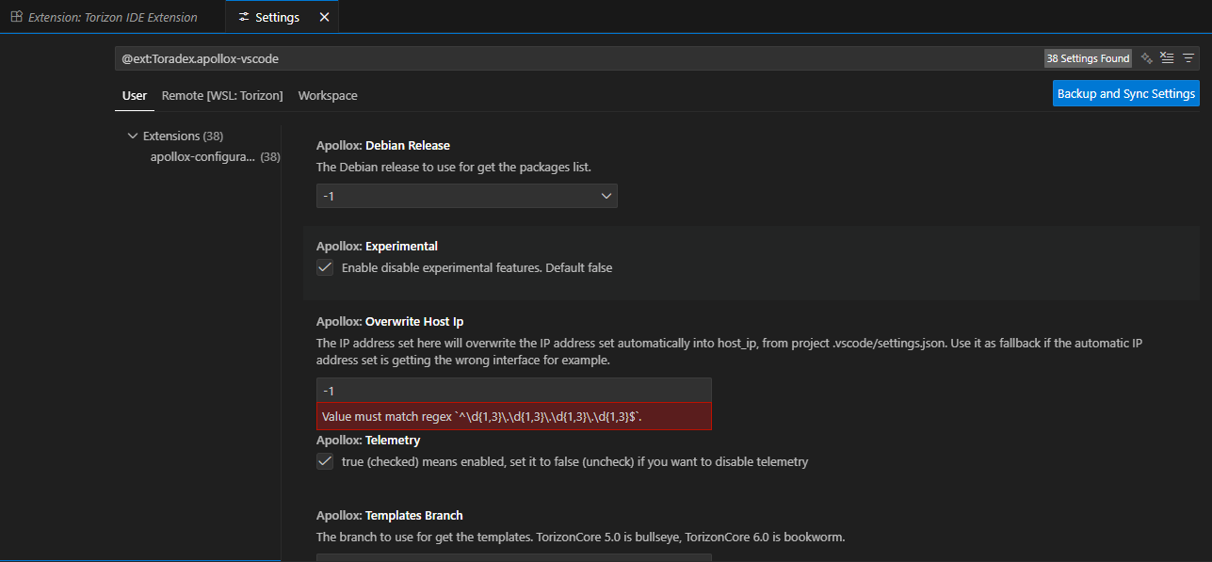Click the extension icon on Torizon tab
Screen dimensions: 1212x562
click(x=16, y=17)
